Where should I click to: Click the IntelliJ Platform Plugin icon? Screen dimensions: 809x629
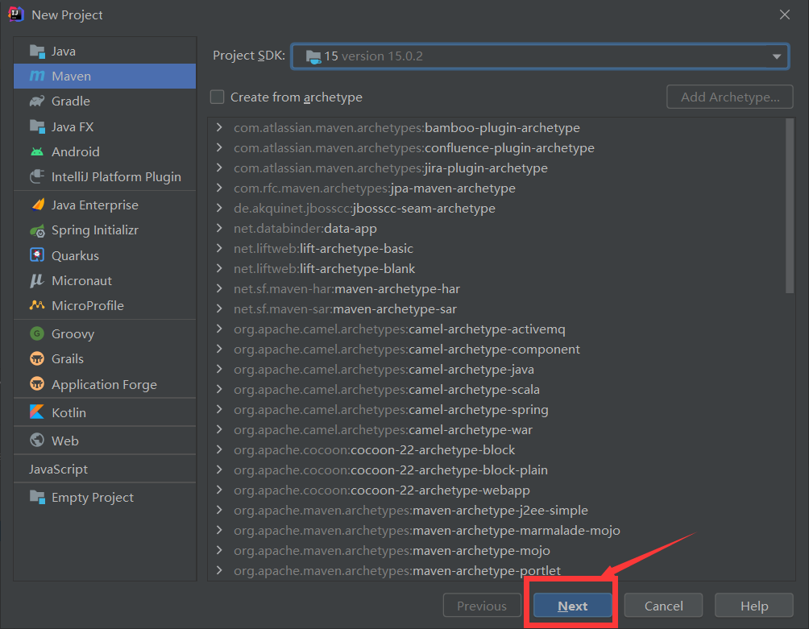(x=37, y=177)
